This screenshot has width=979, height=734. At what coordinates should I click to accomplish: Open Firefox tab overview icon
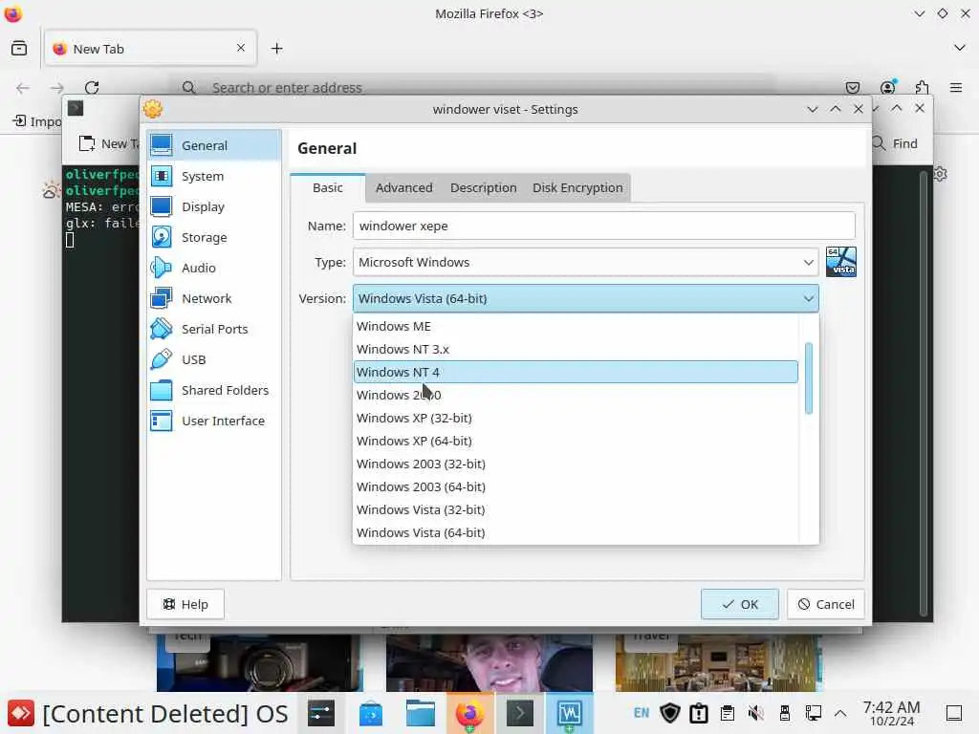click(19, 48)
